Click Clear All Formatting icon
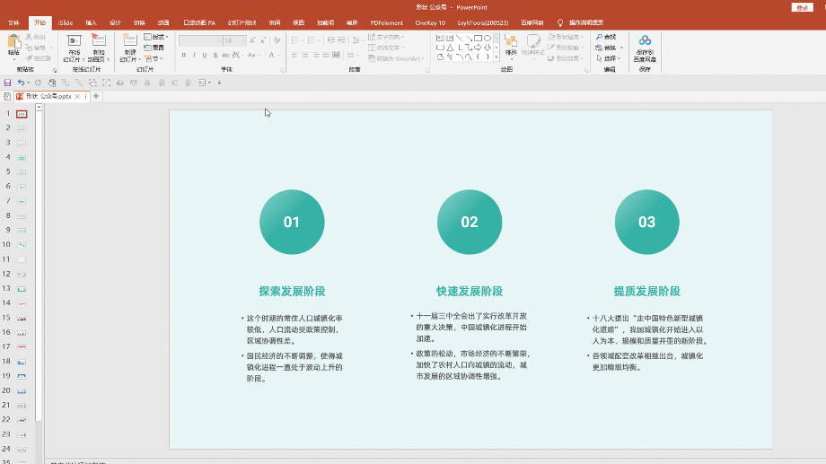The image size is (826, 464). pos(277,40)
